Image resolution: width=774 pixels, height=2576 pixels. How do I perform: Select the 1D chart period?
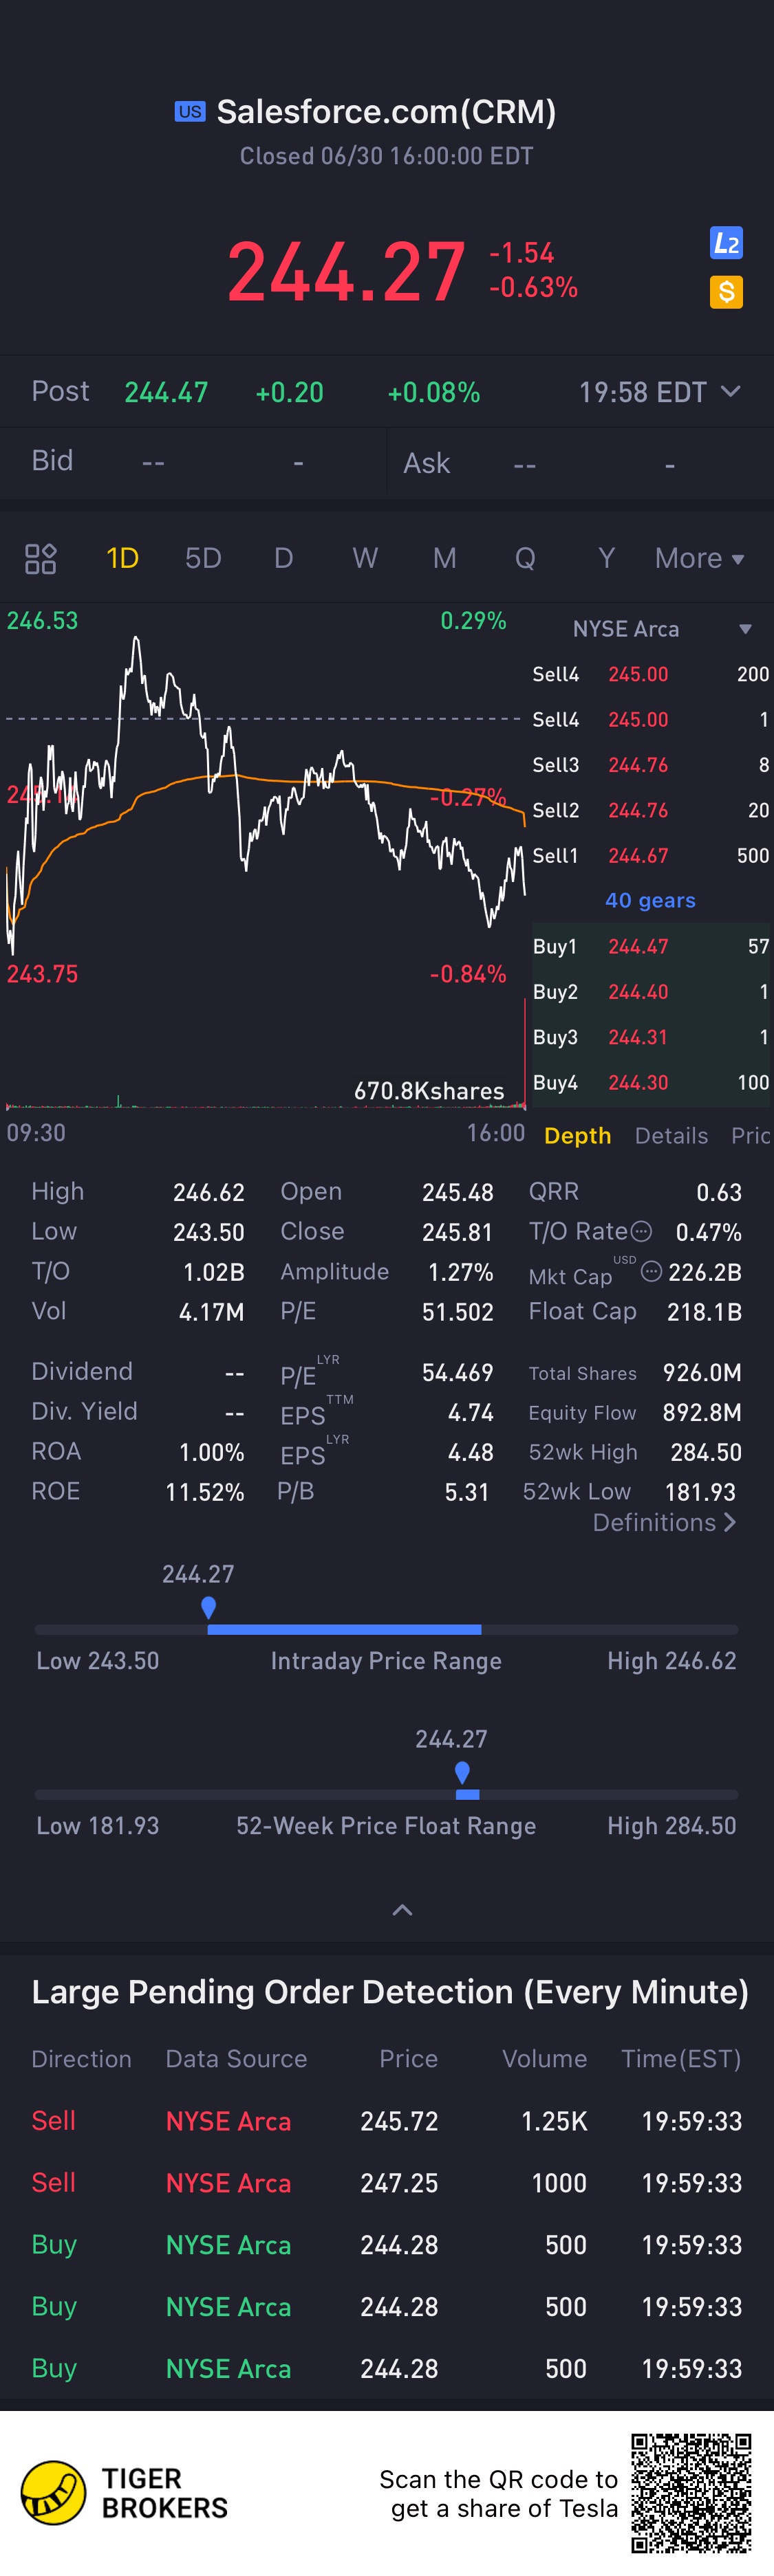(122, 558)
